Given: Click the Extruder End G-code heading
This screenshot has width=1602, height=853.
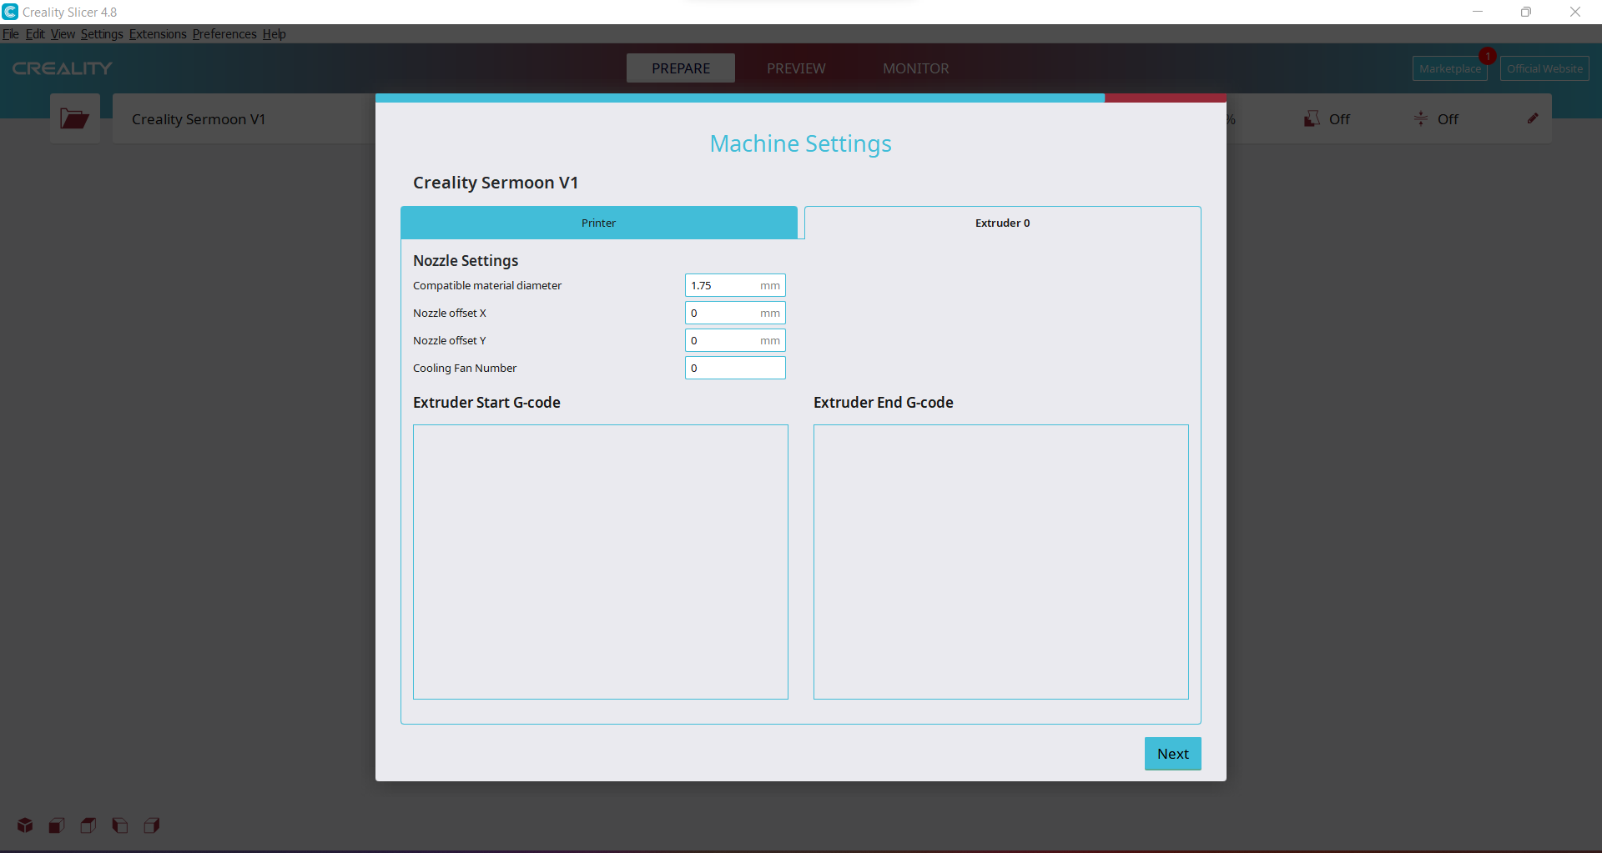Looking at the screenshot, I should pyautogui.click(x=884, y=403).
